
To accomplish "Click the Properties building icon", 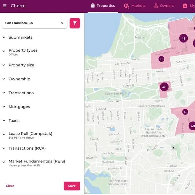I will point(93,6).
